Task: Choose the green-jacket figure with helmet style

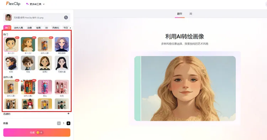Action: 62,104
